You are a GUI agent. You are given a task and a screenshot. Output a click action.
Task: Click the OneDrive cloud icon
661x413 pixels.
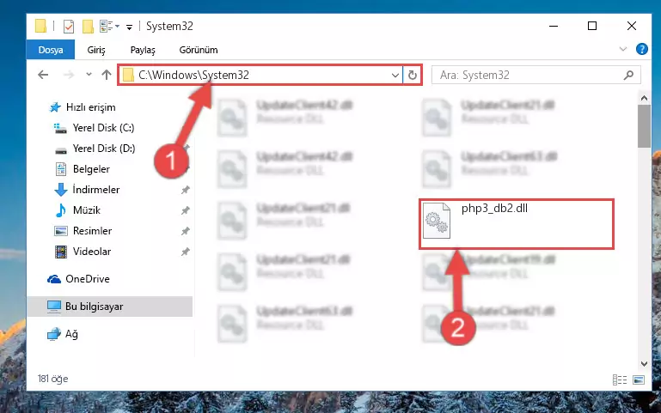pos(54,279)
